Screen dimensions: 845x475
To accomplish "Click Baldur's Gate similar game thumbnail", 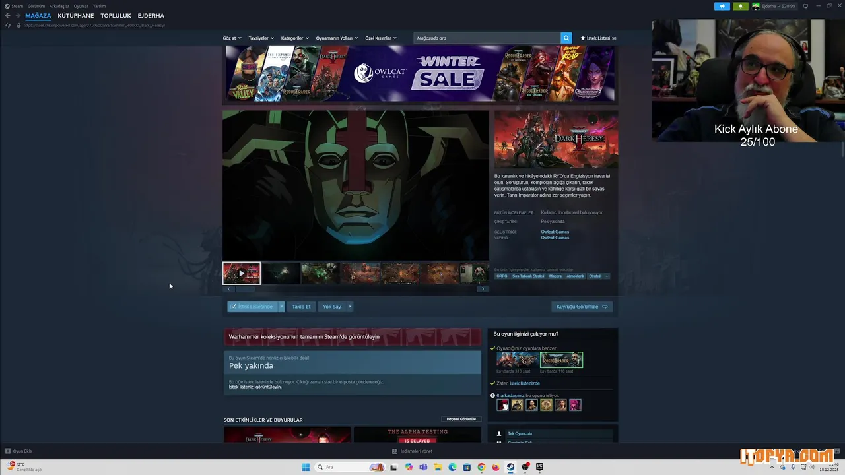I will click(x=518, y=360).
